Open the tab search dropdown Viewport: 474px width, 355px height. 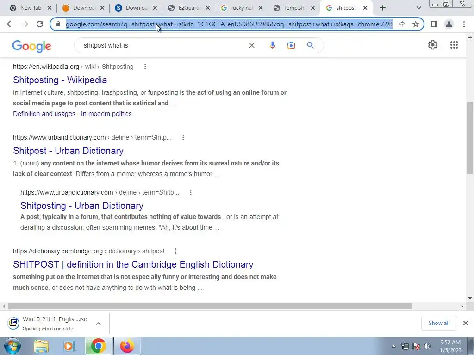tap(418, 8)
